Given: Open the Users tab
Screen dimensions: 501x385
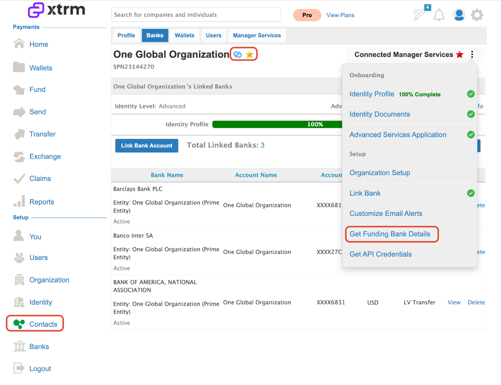Looking at the screenshot, I should pos(214,35).
